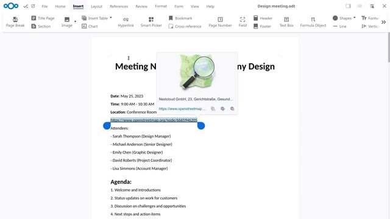Switch to the Review tab

[x=141, y=6]
